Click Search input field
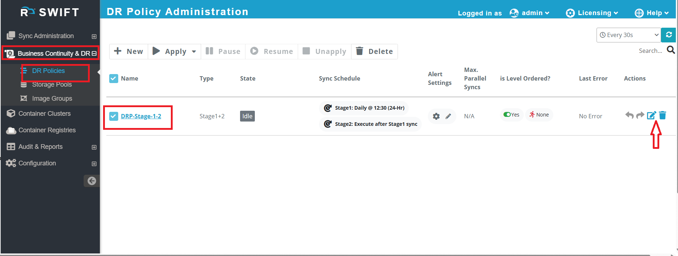The height and width of the screenshot is (256, 678). coord(650,51)
